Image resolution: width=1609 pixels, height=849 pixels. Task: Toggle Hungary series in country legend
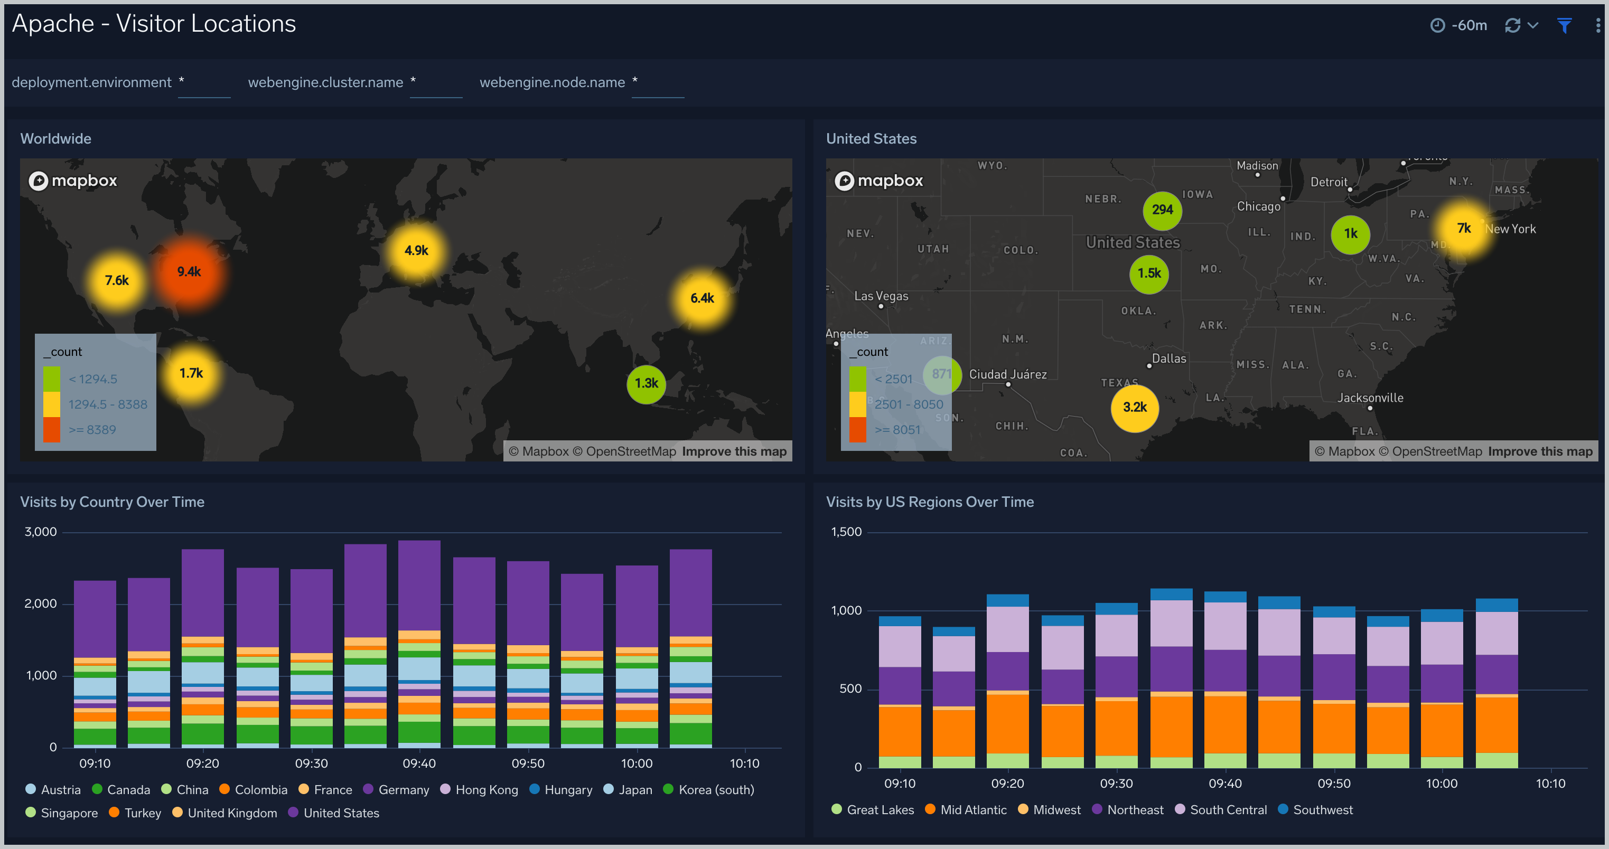coord(561,790)
